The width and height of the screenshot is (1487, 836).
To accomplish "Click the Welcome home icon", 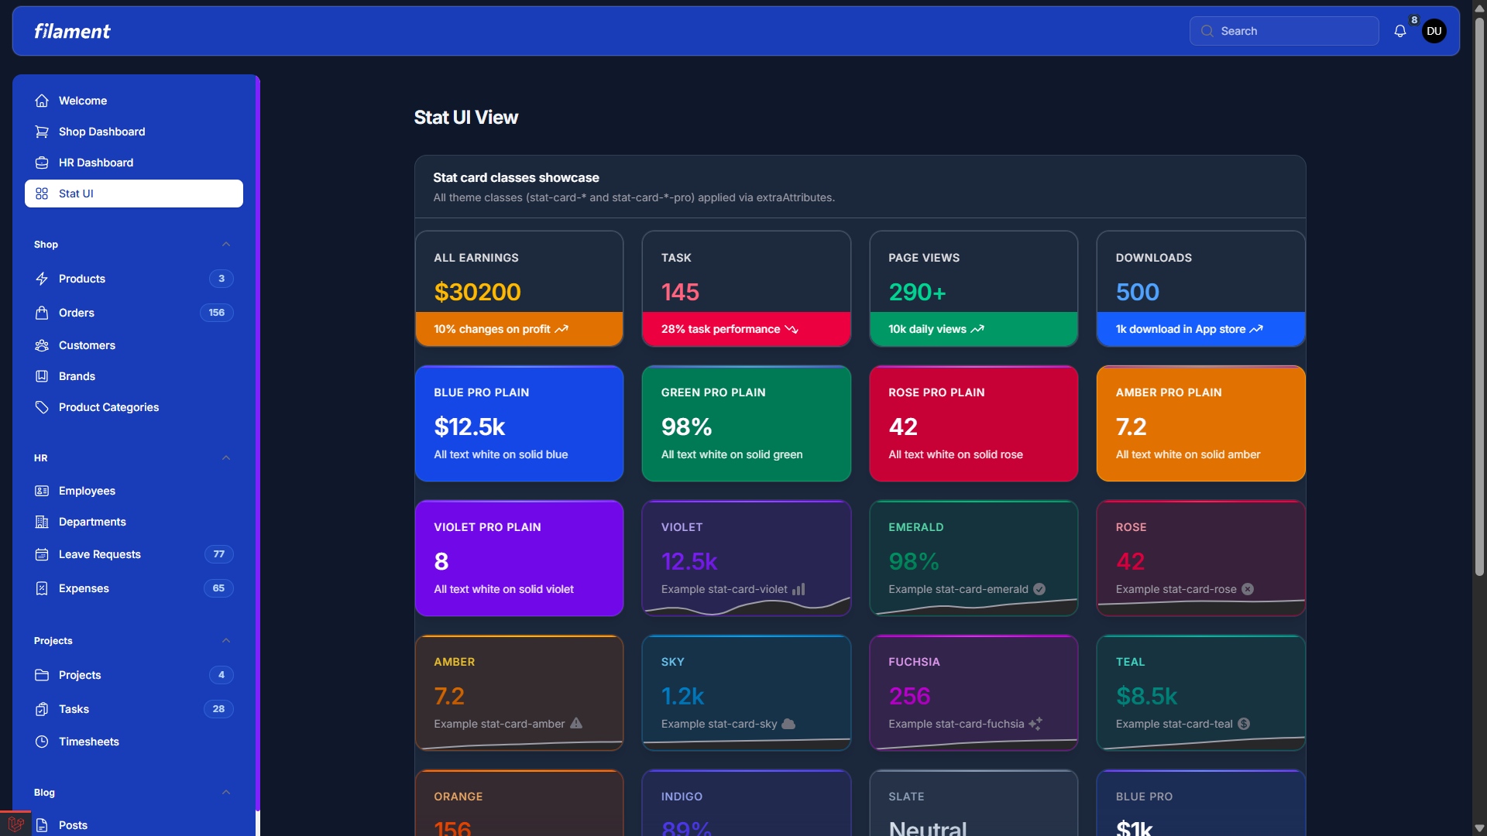I will pyautogui.click(x=42, y=101).
